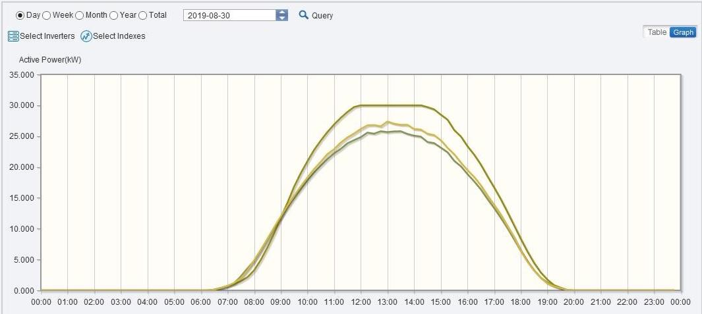Select the Total radio button
Viewport: 702px width, 314px height.
click(x=143, y=15)
